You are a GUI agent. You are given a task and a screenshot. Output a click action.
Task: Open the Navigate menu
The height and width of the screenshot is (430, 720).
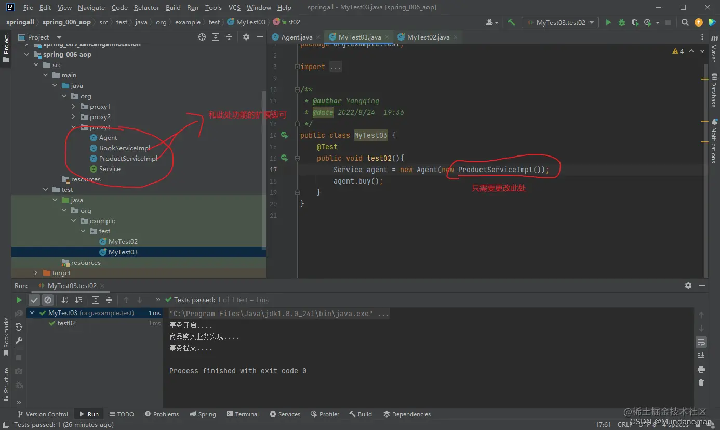click(91, 7)
